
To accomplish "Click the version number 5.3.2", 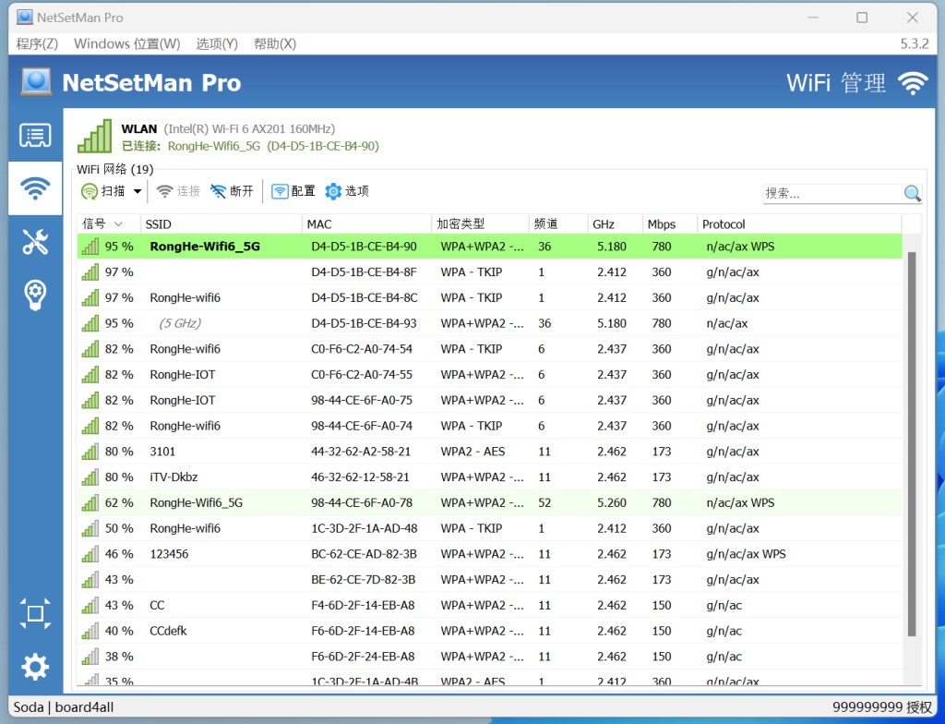I will pos(915,43).
